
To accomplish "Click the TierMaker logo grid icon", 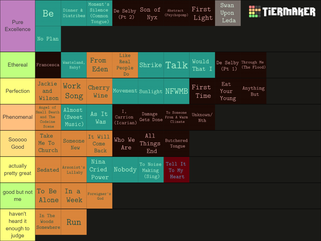I will (x=255, y=12).
